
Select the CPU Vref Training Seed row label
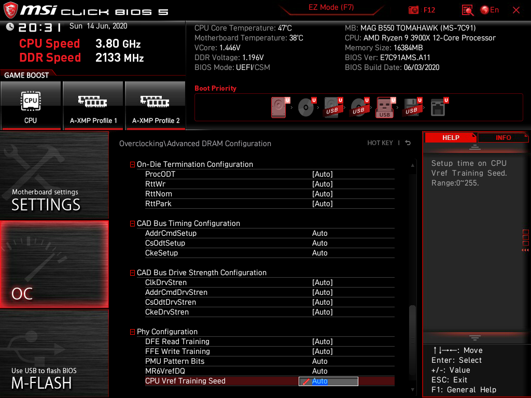click(x=185, y=381)
